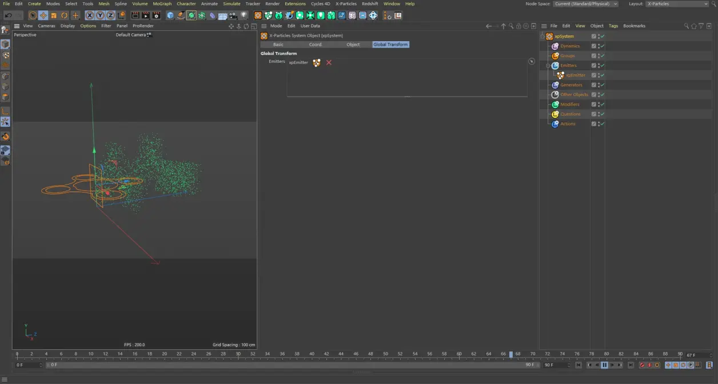Open the X-Particles menu
Screen dimensions: 718x384
346,3
